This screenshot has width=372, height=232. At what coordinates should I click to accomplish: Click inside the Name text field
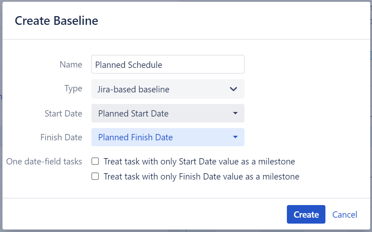168,64
